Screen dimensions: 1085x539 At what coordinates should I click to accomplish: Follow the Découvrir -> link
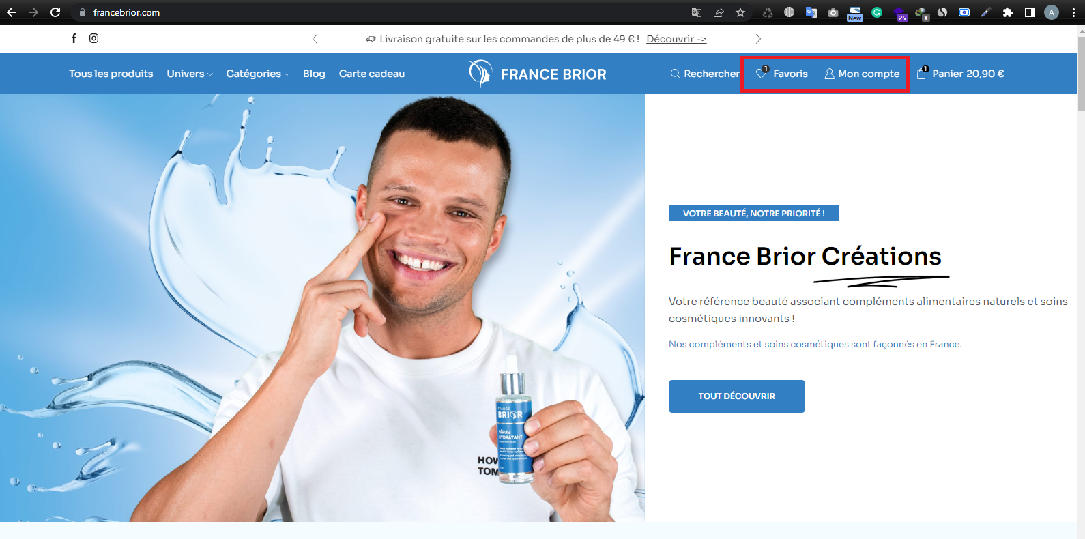[x=676, y=39]
